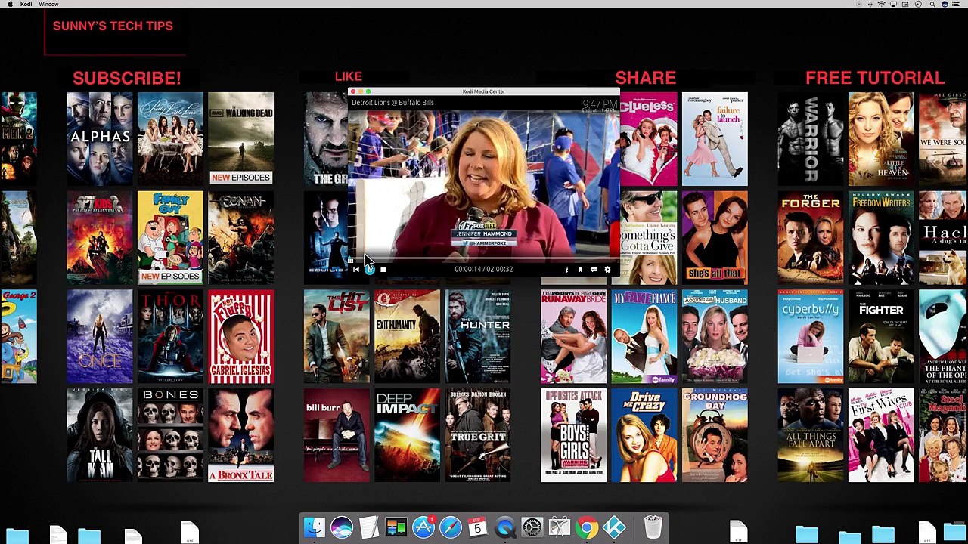The image size is (968, 544).
Task: Open the Trash in the dock
Action: [653, 527]
